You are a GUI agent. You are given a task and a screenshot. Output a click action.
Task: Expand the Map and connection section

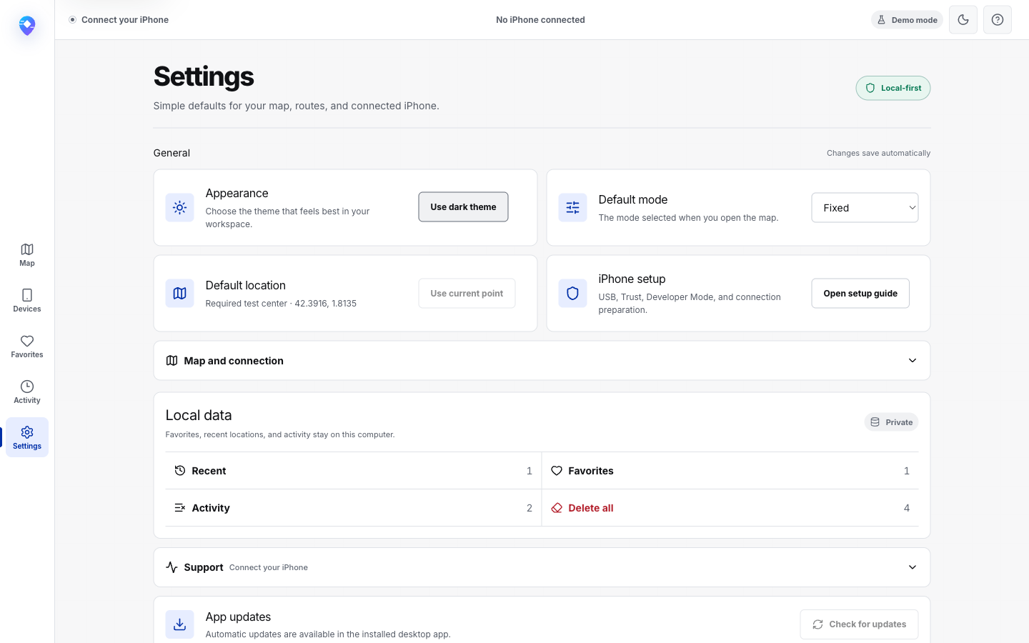542,361
